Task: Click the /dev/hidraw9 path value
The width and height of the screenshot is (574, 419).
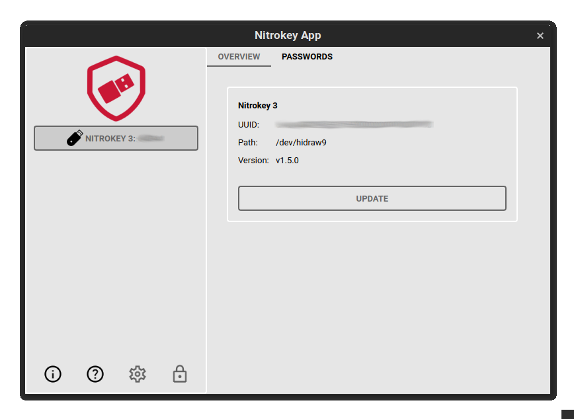Action: [301, 143]
